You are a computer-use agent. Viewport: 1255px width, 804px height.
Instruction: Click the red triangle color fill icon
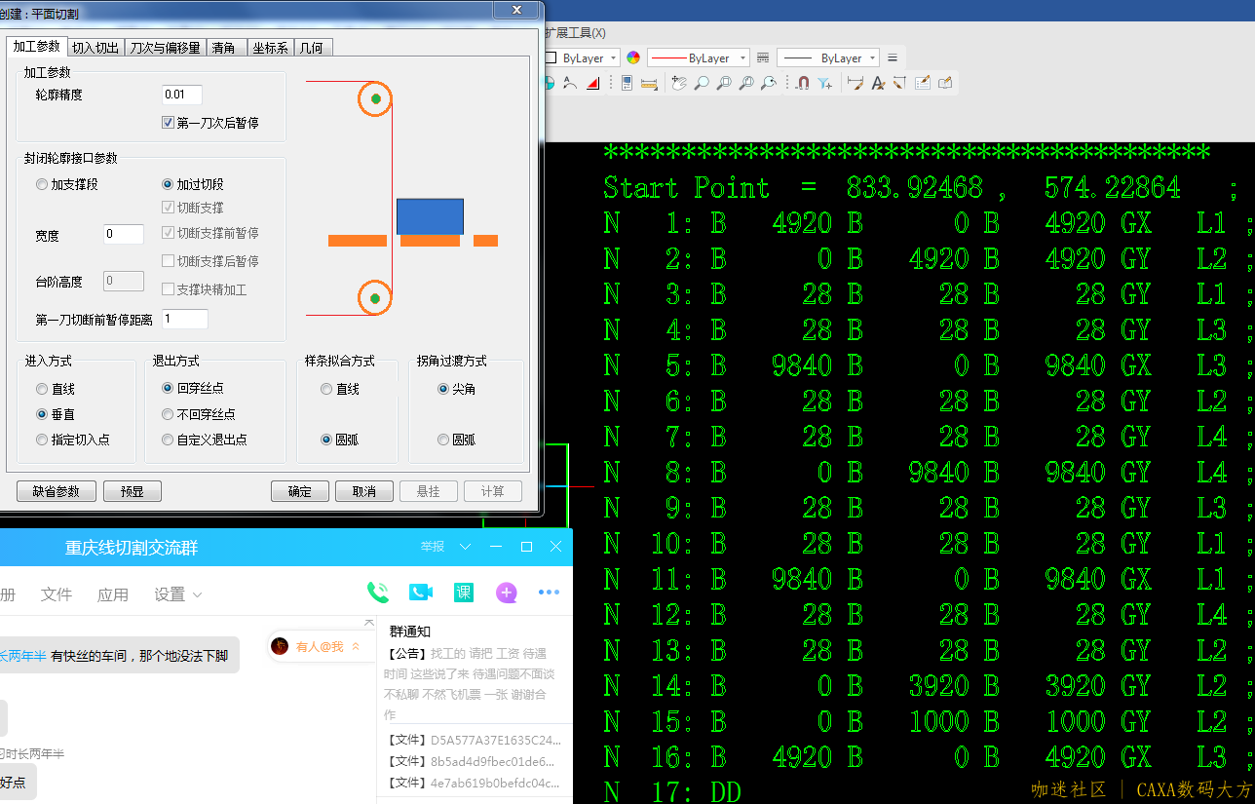click(x=592, y=84)
